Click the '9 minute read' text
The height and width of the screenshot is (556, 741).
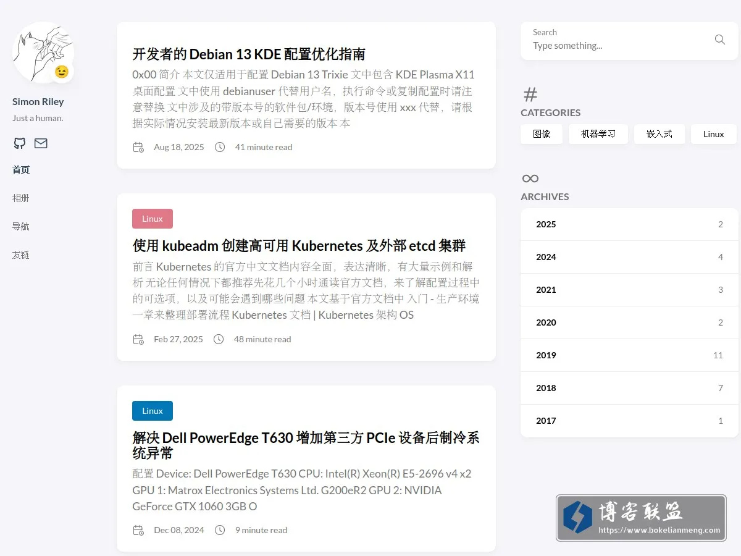coord(261,530)
